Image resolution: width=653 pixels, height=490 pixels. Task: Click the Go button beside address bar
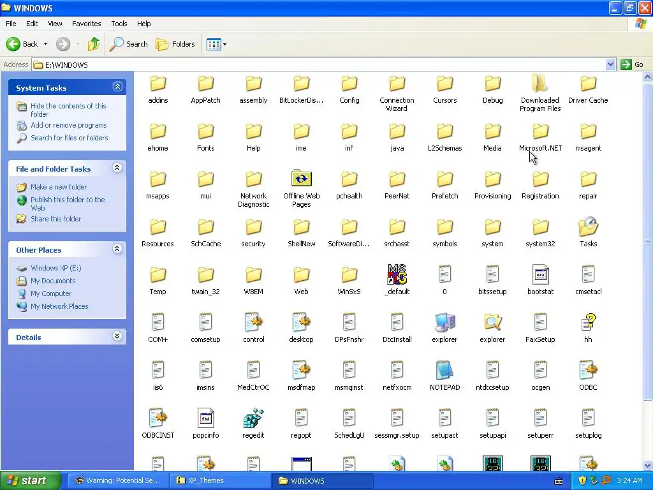(x=632, y=64)
